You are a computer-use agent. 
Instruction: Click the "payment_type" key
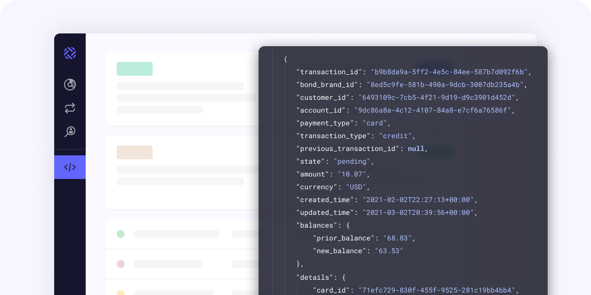point(326,123)
